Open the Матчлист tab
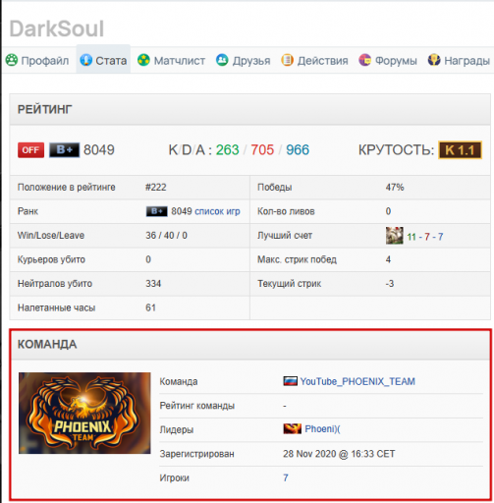This screenshot has height=503, width=494. pos(171,60)
